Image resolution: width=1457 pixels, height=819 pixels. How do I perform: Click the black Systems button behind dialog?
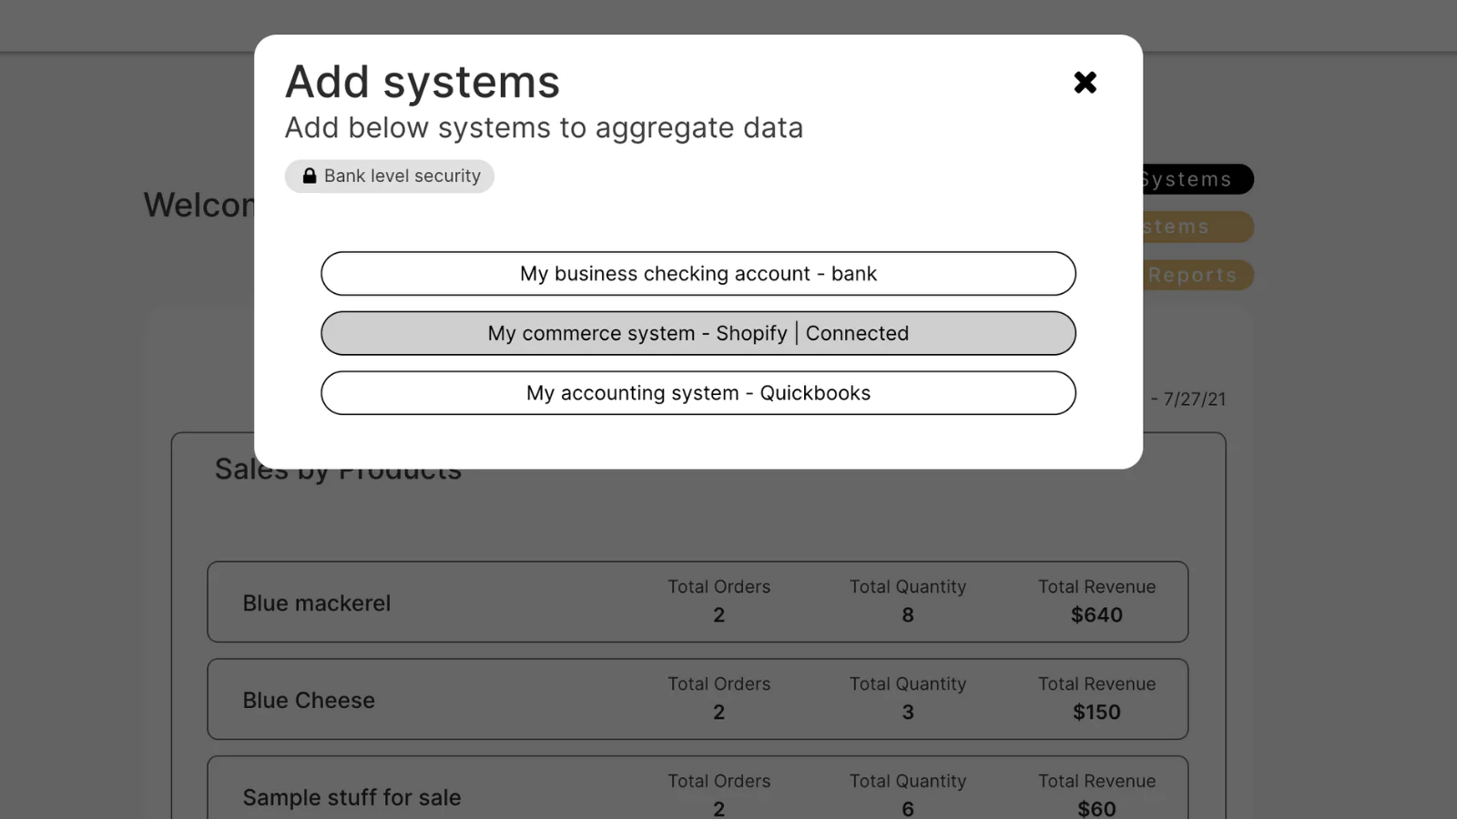pos(1197,179)
